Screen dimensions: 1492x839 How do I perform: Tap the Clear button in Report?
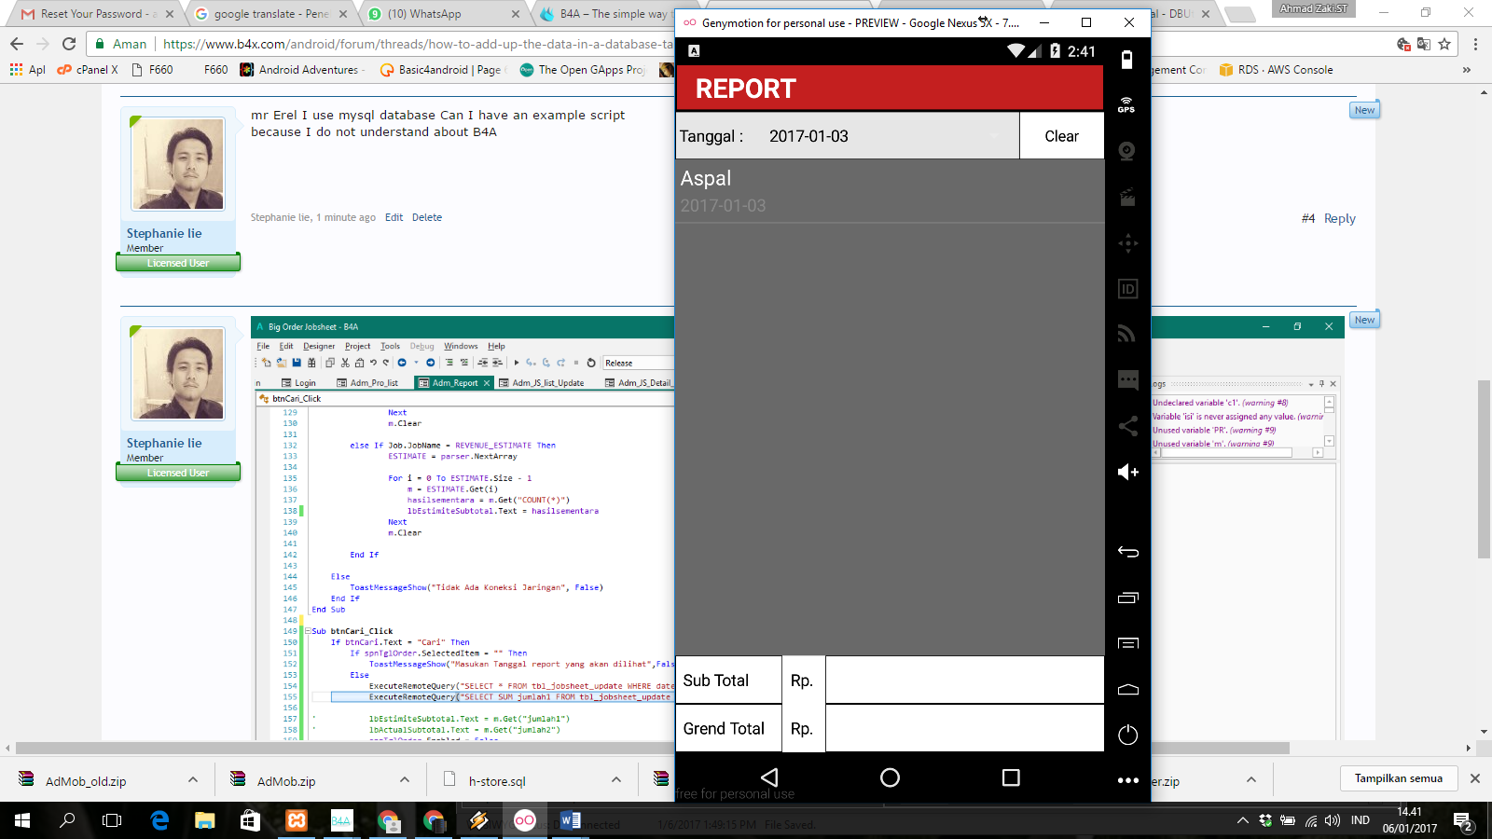[x=1061, y=136]
